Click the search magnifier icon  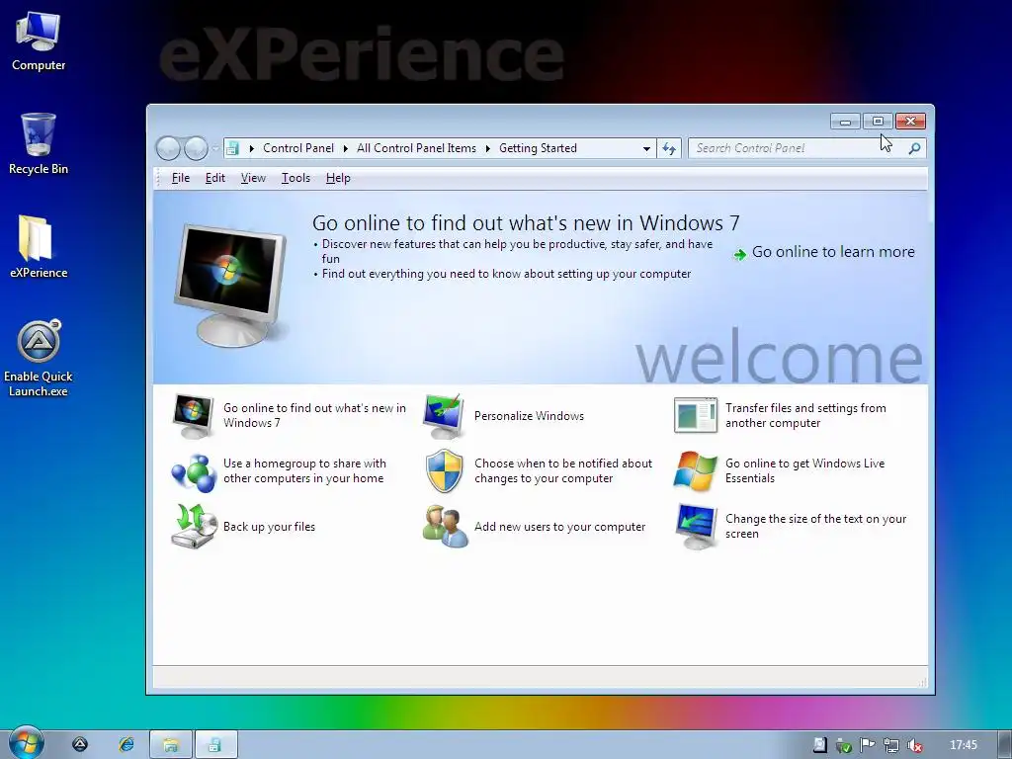coord(914,148)
